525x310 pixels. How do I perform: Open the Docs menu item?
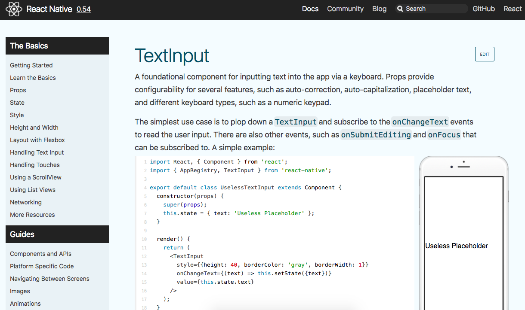(x=310, y=9)
